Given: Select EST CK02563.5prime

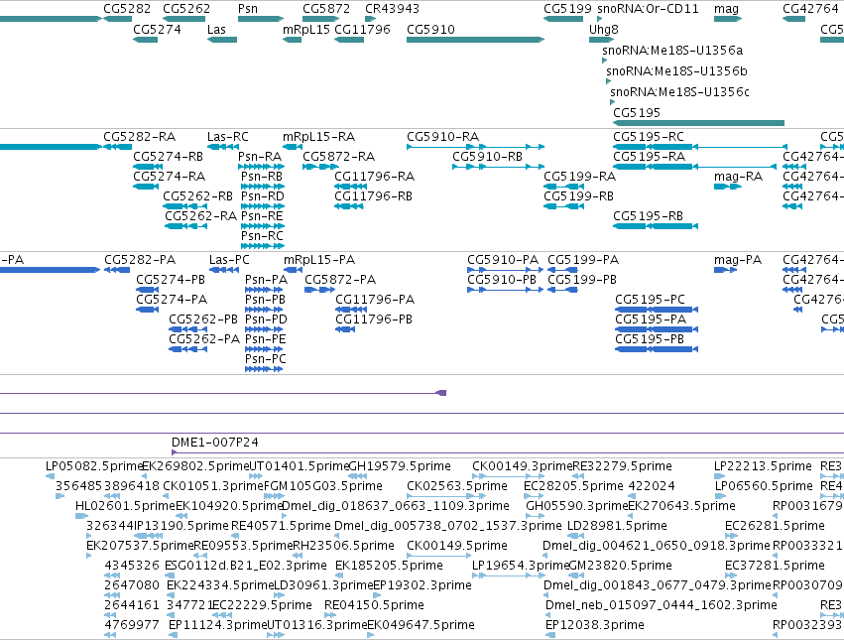Looking at the screenshot, I should [x=457, y=486].
